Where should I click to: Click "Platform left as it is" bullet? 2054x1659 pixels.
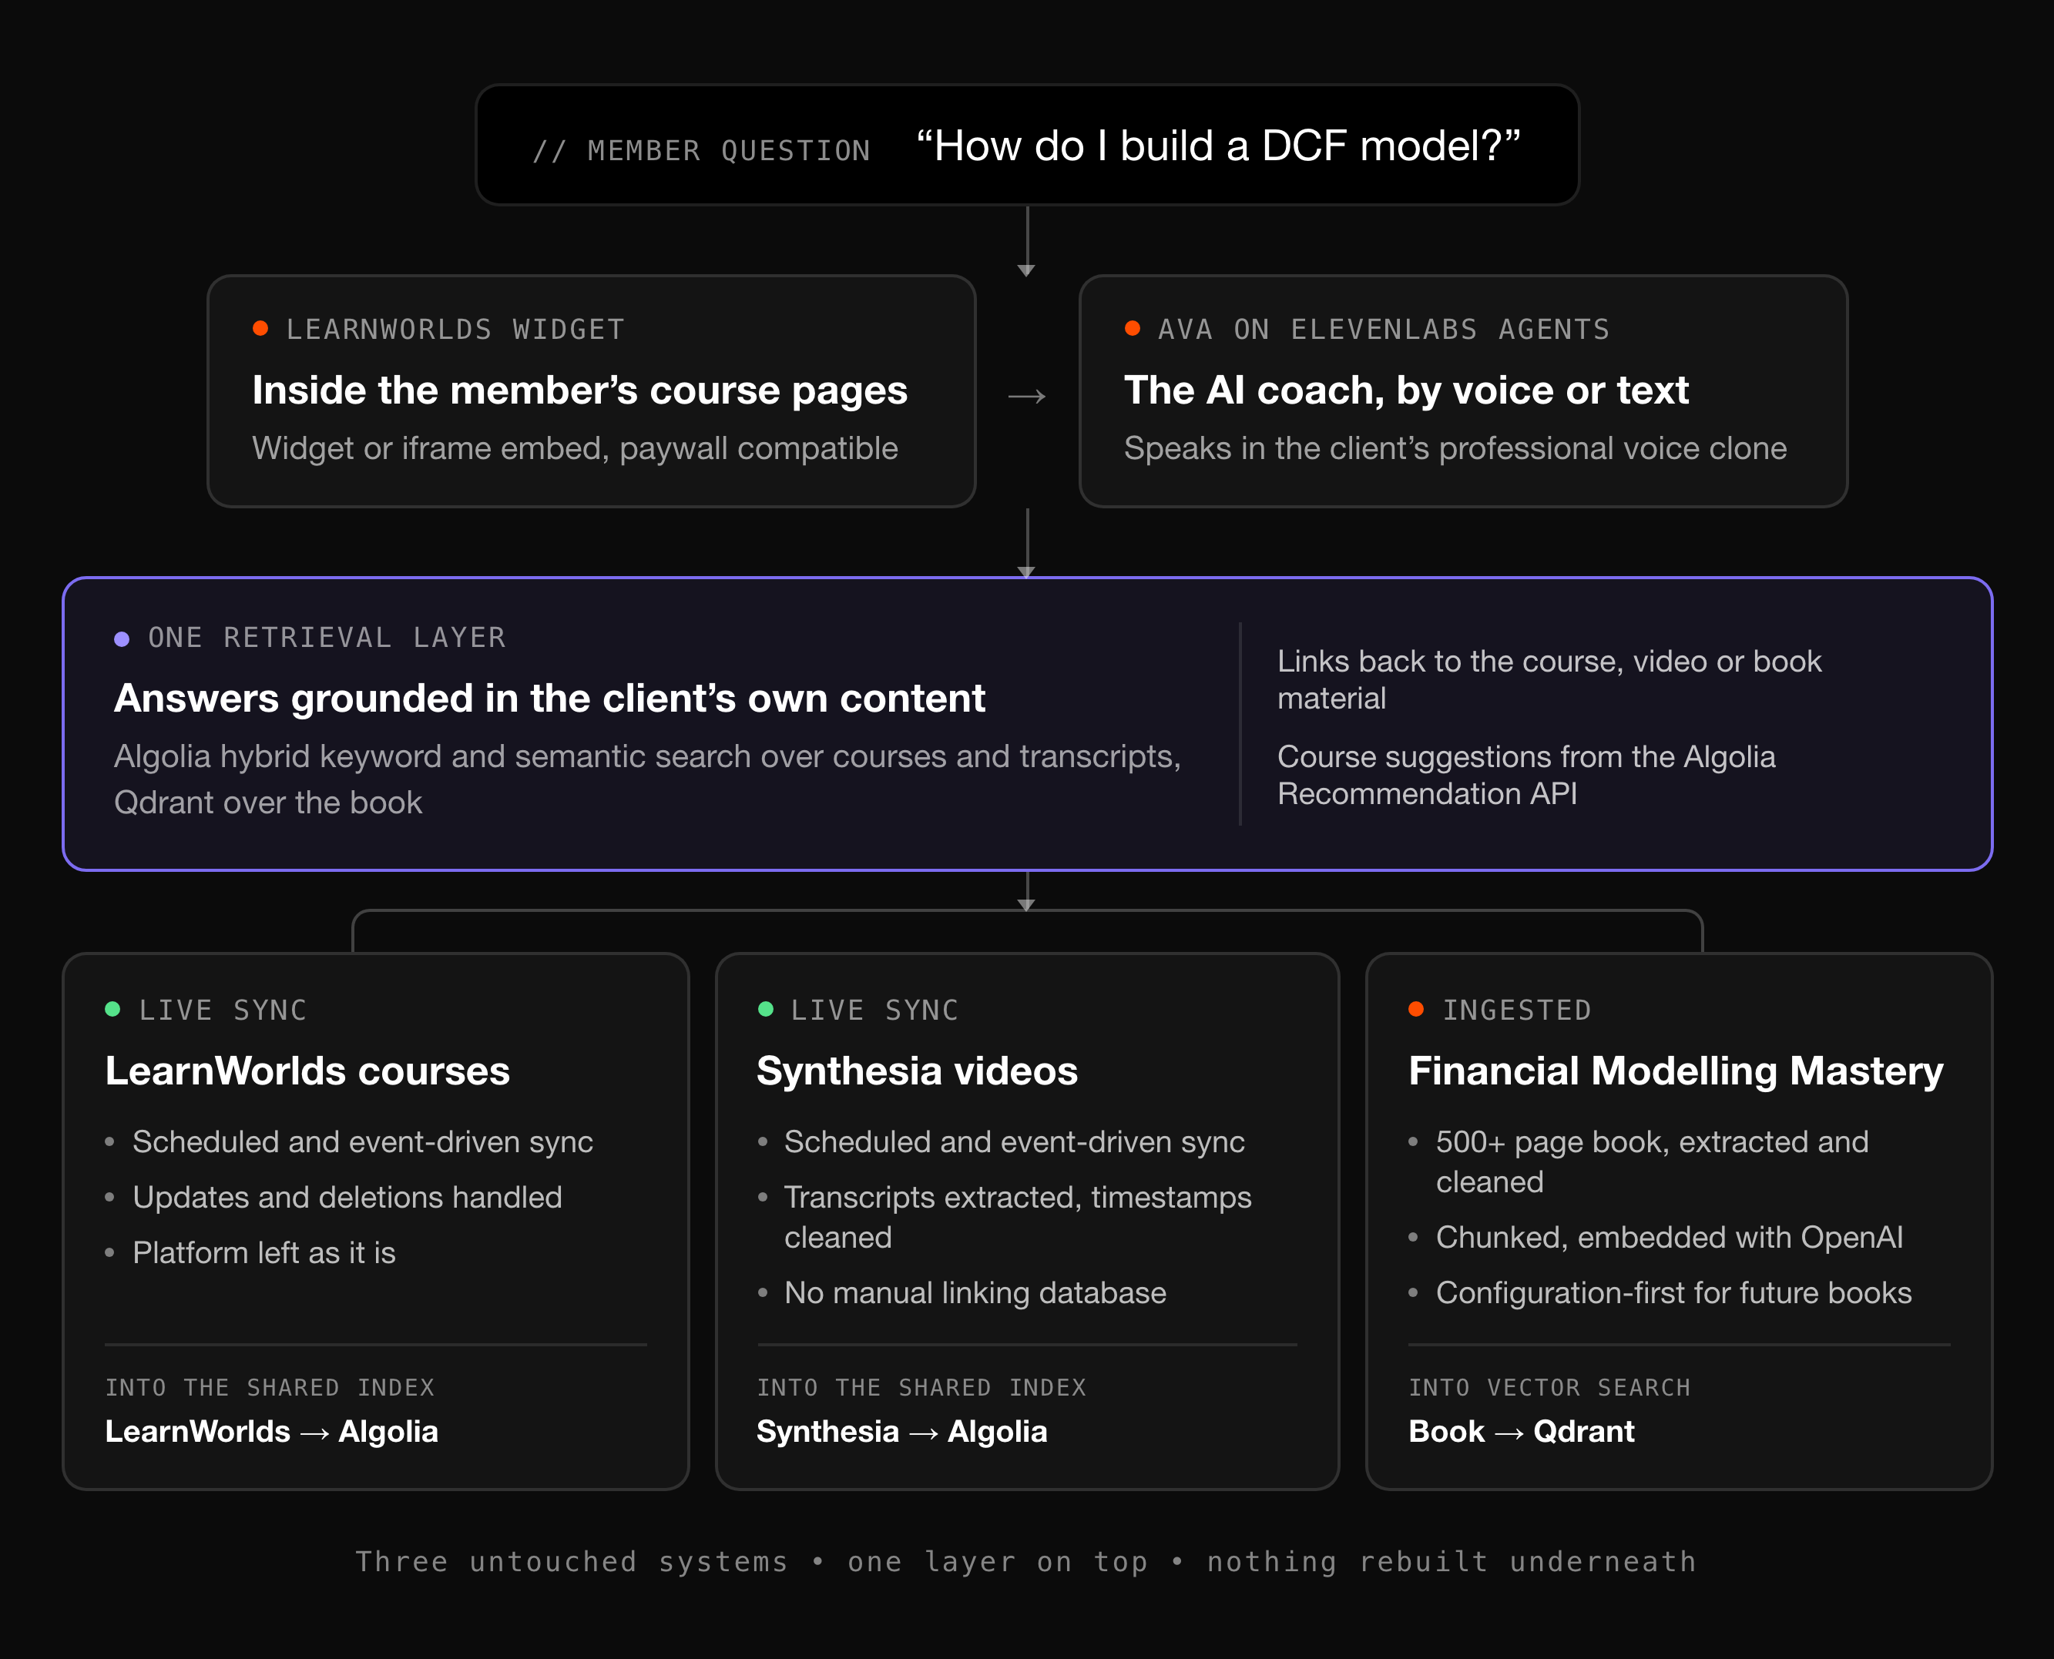[x=263, y=1253]
